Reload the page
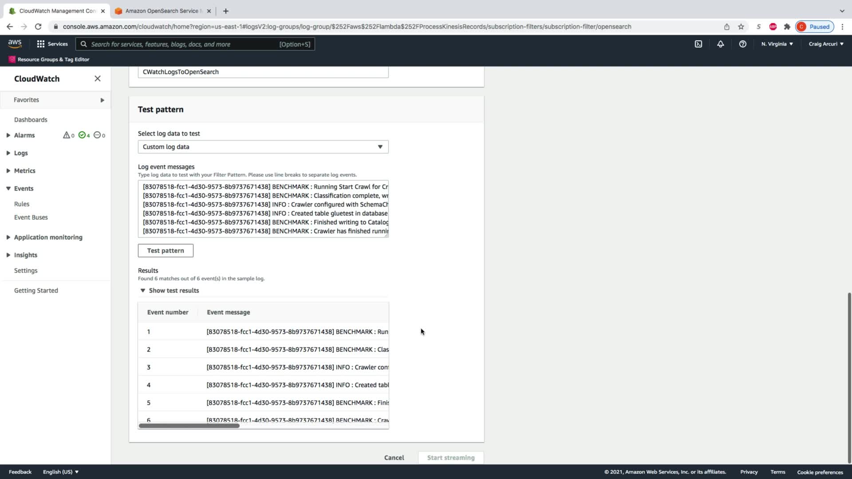Screen dimensions: 852x479 point(38,27)
